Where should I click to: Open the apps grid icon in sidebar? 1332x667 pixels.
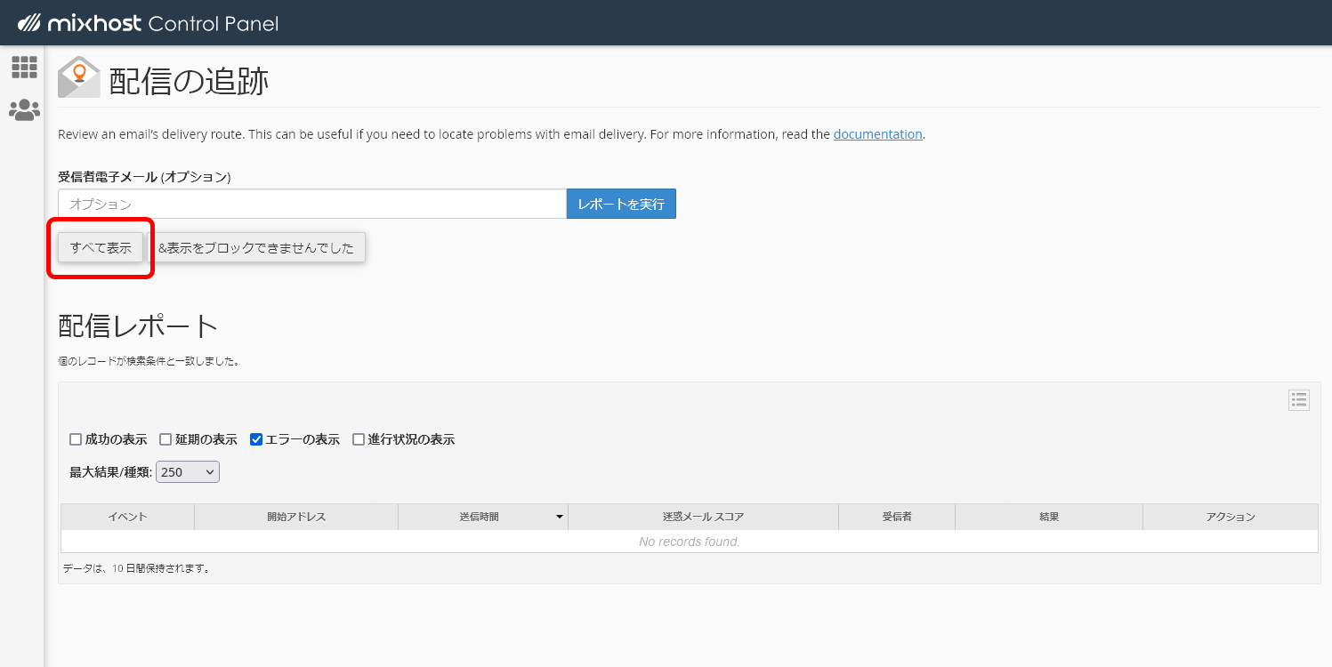coord(24,68)
